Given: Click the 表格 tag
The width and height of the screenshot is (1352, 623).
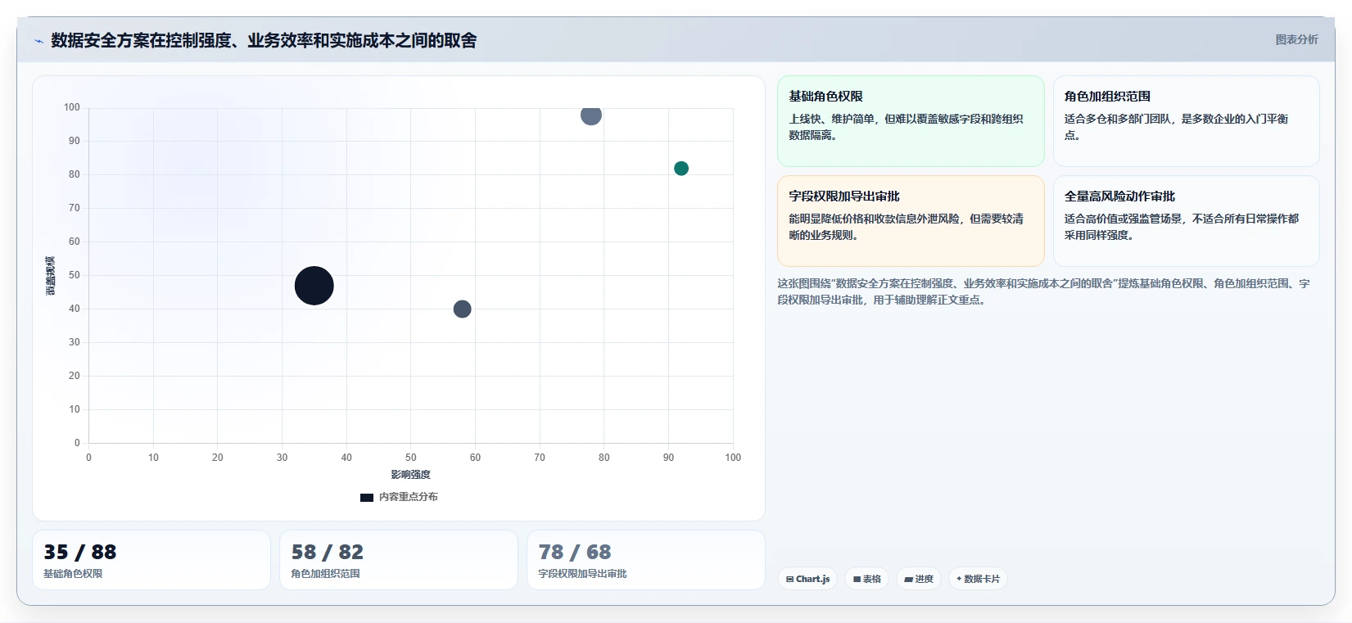Looking at the screenshot, I should (866, 579).
